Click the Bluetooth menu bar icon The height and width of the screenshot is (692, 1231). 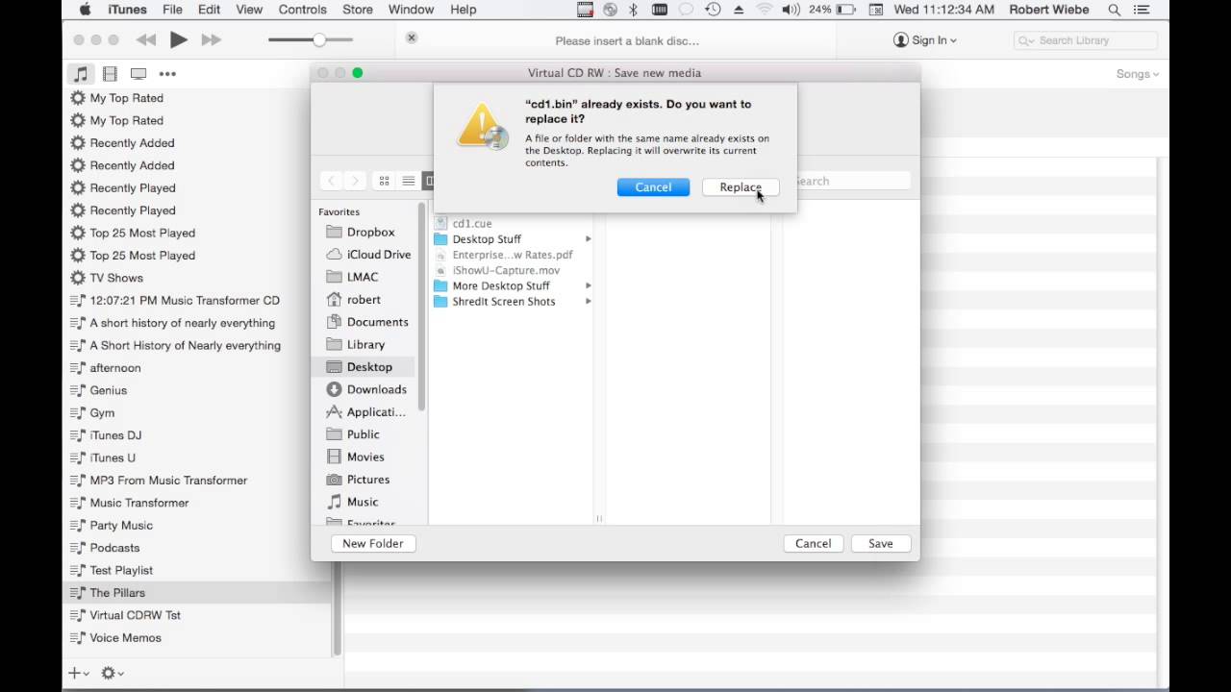click(x=633, y=10)
